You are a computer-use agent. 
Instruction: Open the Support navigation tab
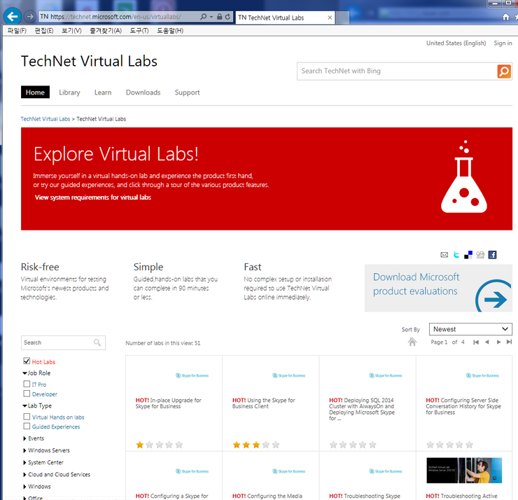pyautogui.click(x=188, y=92)
